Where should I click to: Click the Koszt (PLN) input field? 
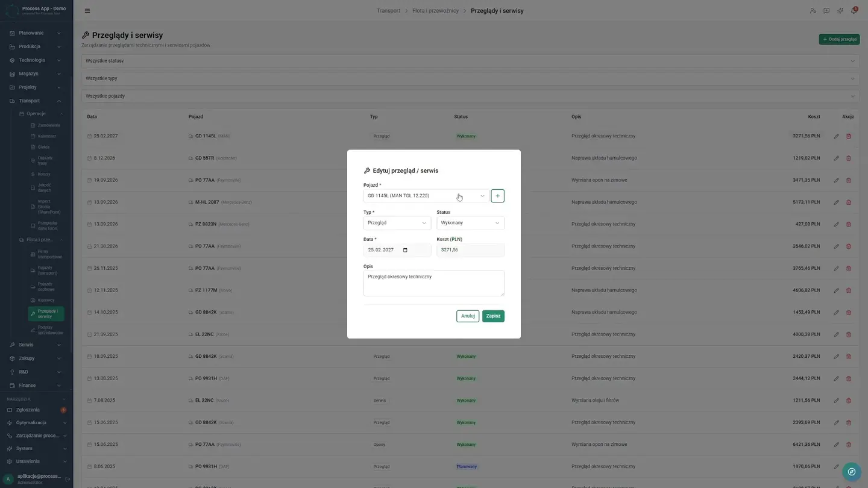[470, 250]
